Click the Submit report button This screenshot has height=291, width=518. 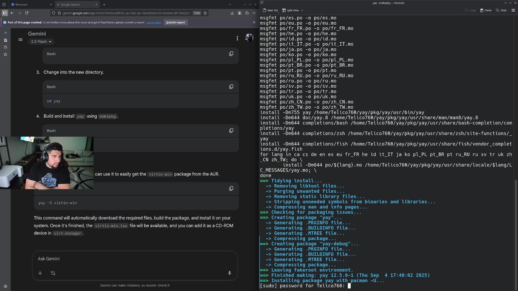pyautogui.click(x=176, y=22)
